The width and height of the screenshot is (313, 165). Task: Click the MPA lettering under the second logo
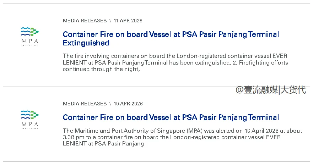tap(30, 124)
